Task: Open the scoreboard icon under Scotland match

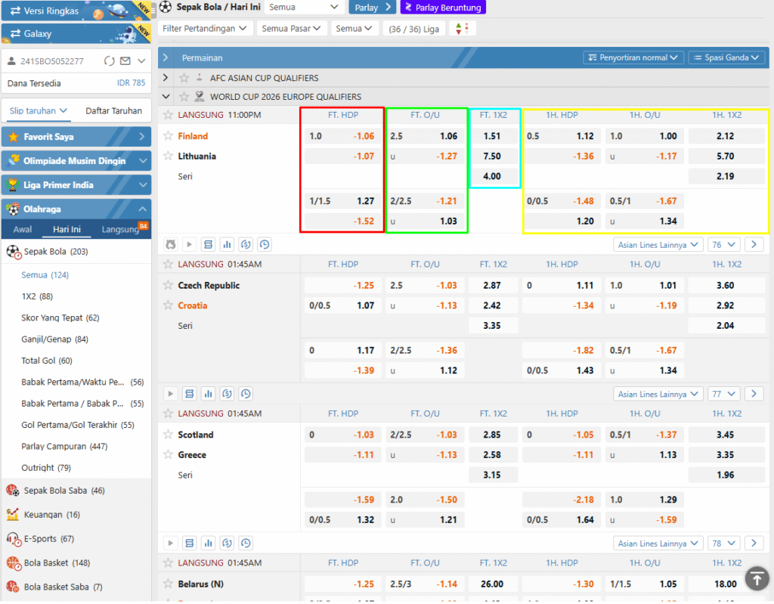Action: tap(189, 544)
